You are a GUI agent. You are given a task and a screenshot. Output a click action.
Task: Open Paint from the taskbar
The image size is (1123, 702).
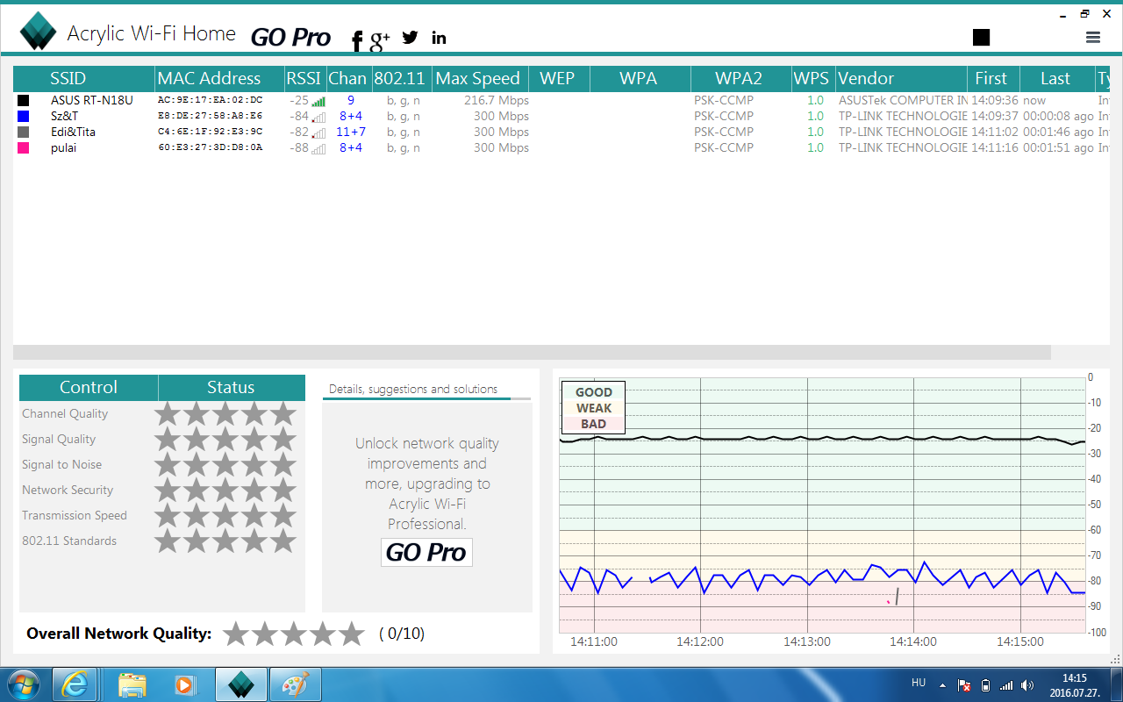[x=295, y=684]
